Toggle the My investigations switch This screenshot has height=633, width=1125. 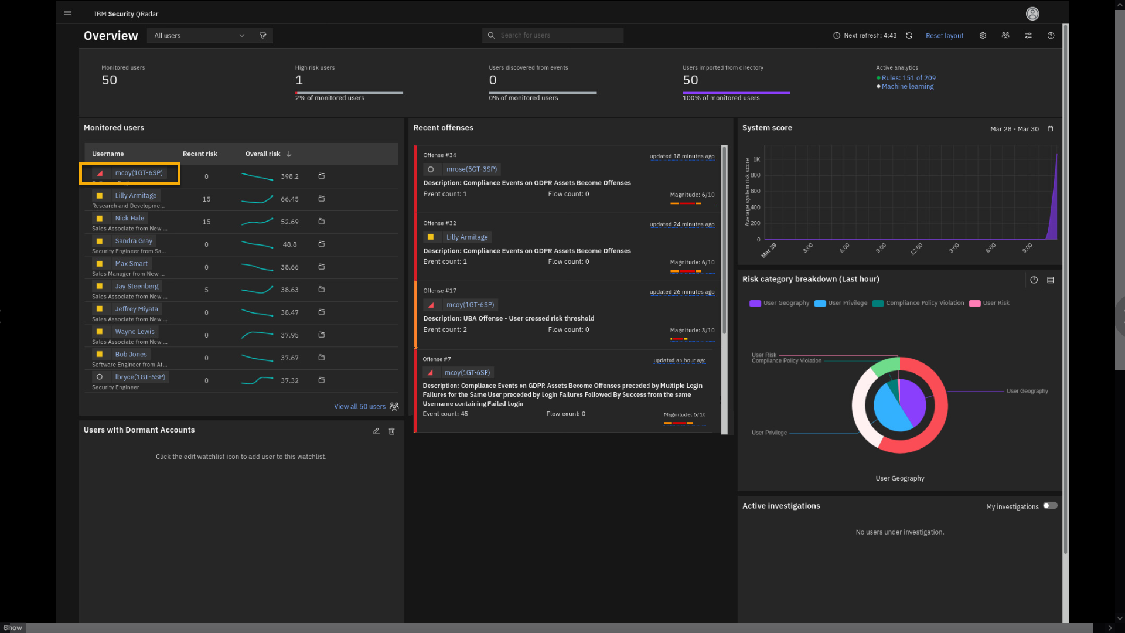tap(1049, 506)
